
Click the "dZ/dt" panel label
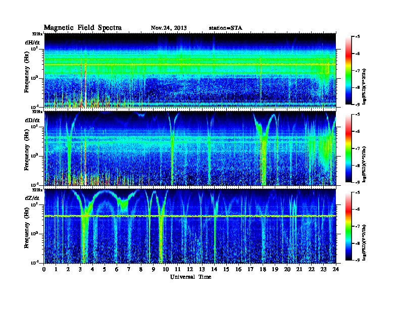(x=32, y=198)
